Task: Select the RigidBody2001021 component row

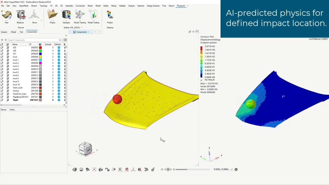Action: coord(33,97)
